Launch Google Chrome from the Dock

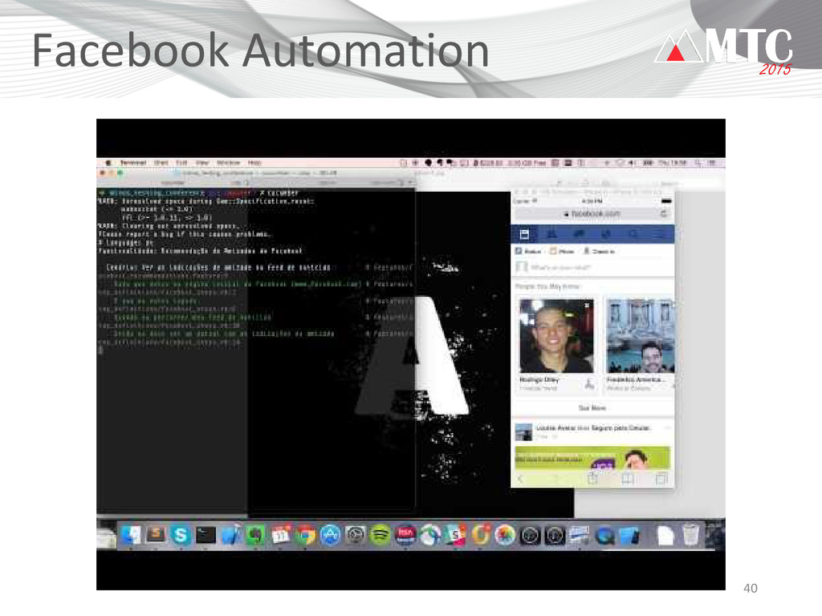(306, 535)
